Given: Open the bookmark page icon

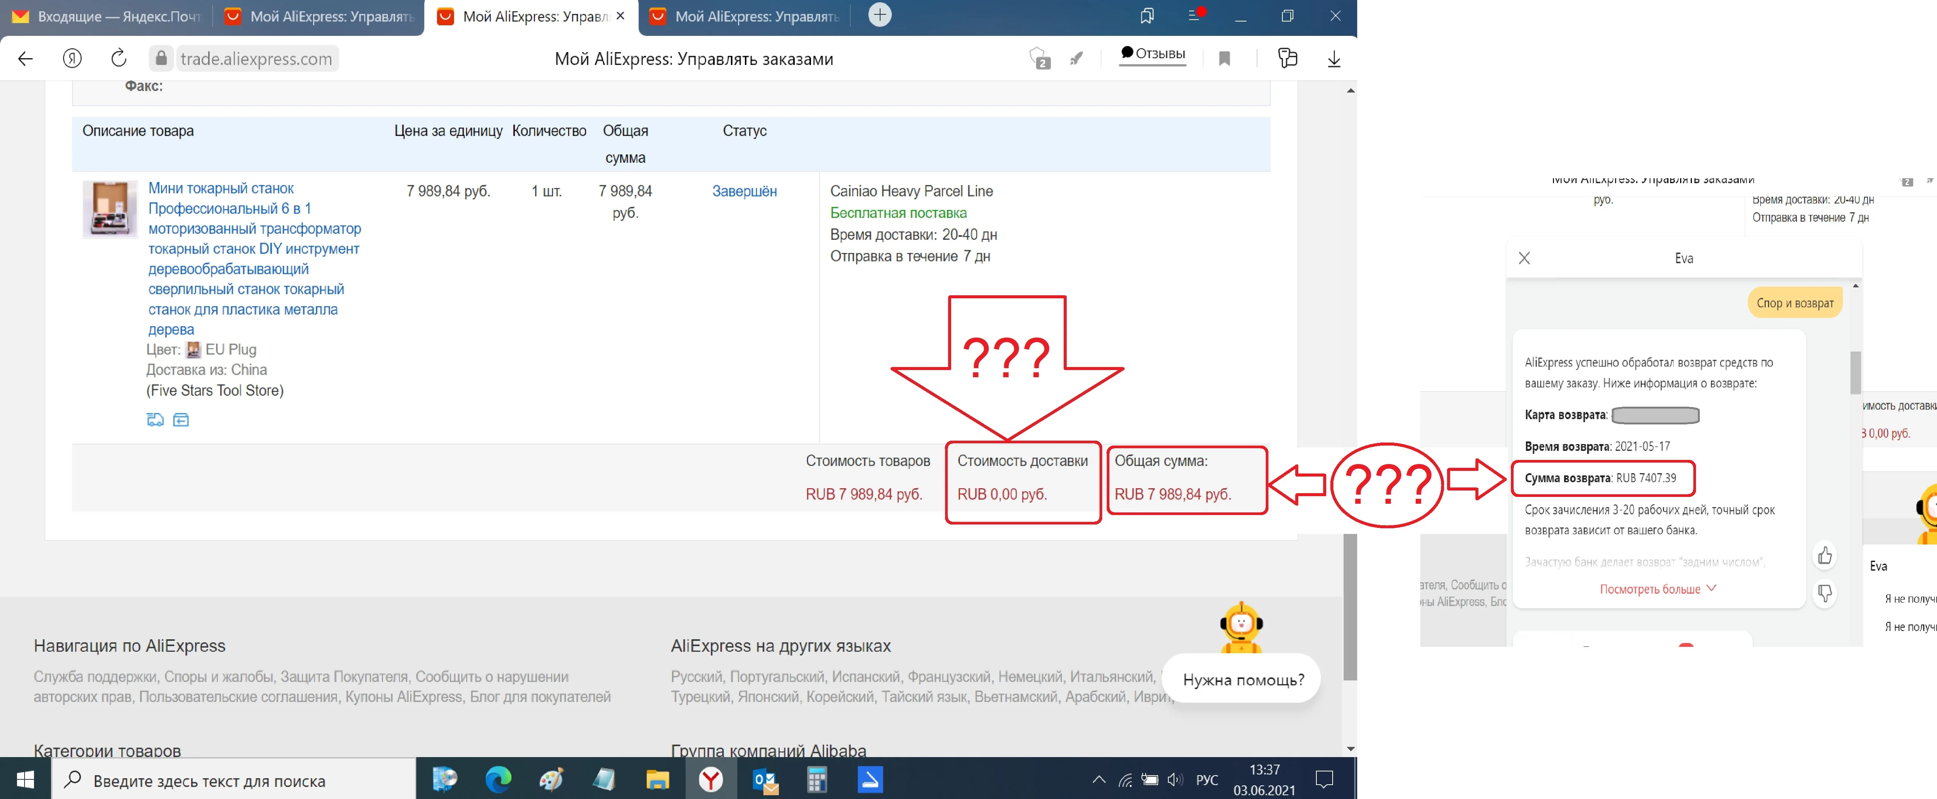Looking at the screenshot, I should click(x=1224, y=59).
